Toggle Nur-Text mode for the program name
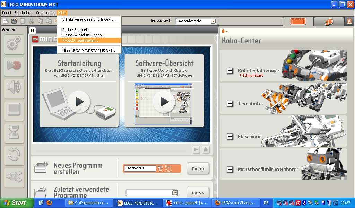The image size is (355, 208). click(169, 168)
